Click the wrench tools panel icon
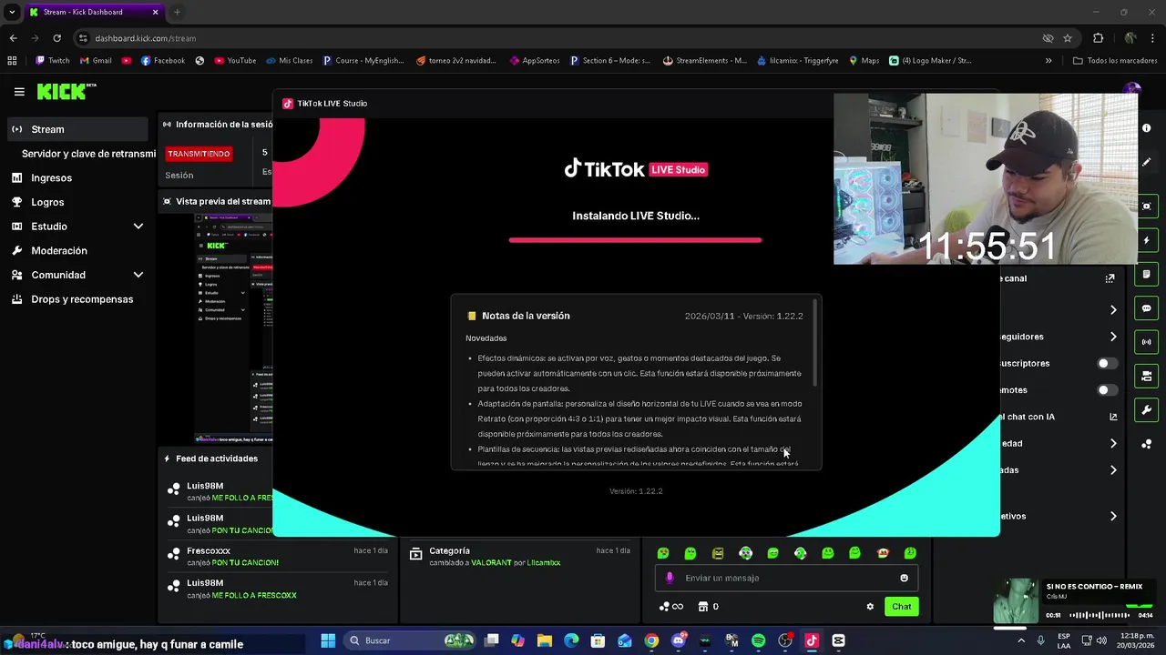The height and width of the screenshot is (655, 1166). click(x=1146, y=409)
